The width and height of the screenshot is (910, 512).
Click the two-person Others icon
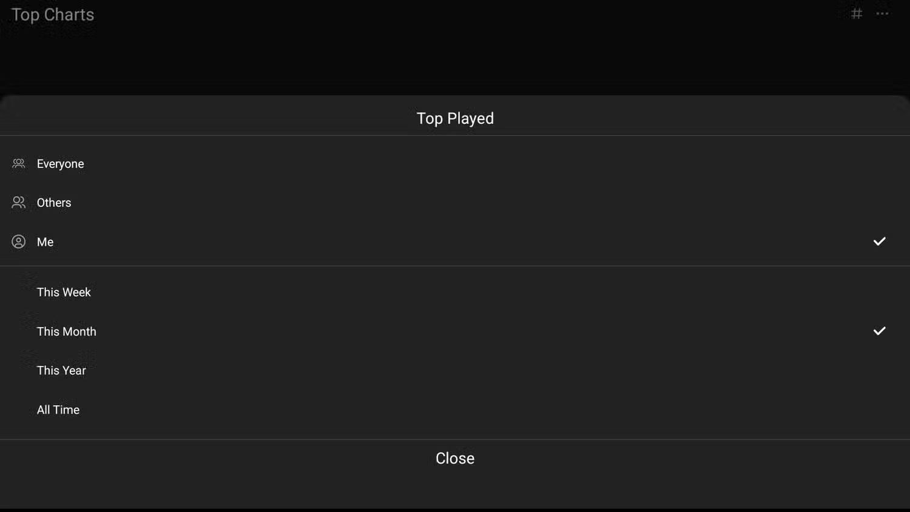(19, 203)
